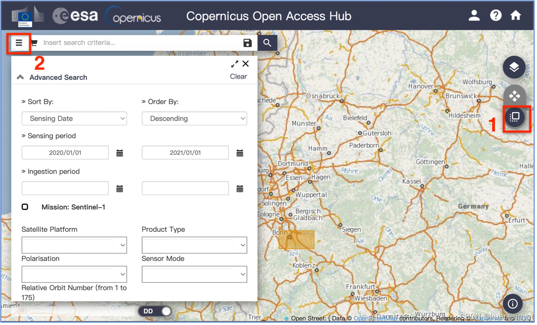537x325 pixels.
Task: Click the Kassel label on the map
Action: 411,181
